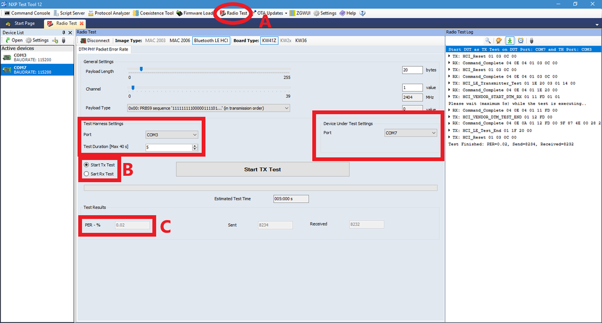
Task: Click the USB plug icon in Radio Test Log
Action: (x=531, y=41)
